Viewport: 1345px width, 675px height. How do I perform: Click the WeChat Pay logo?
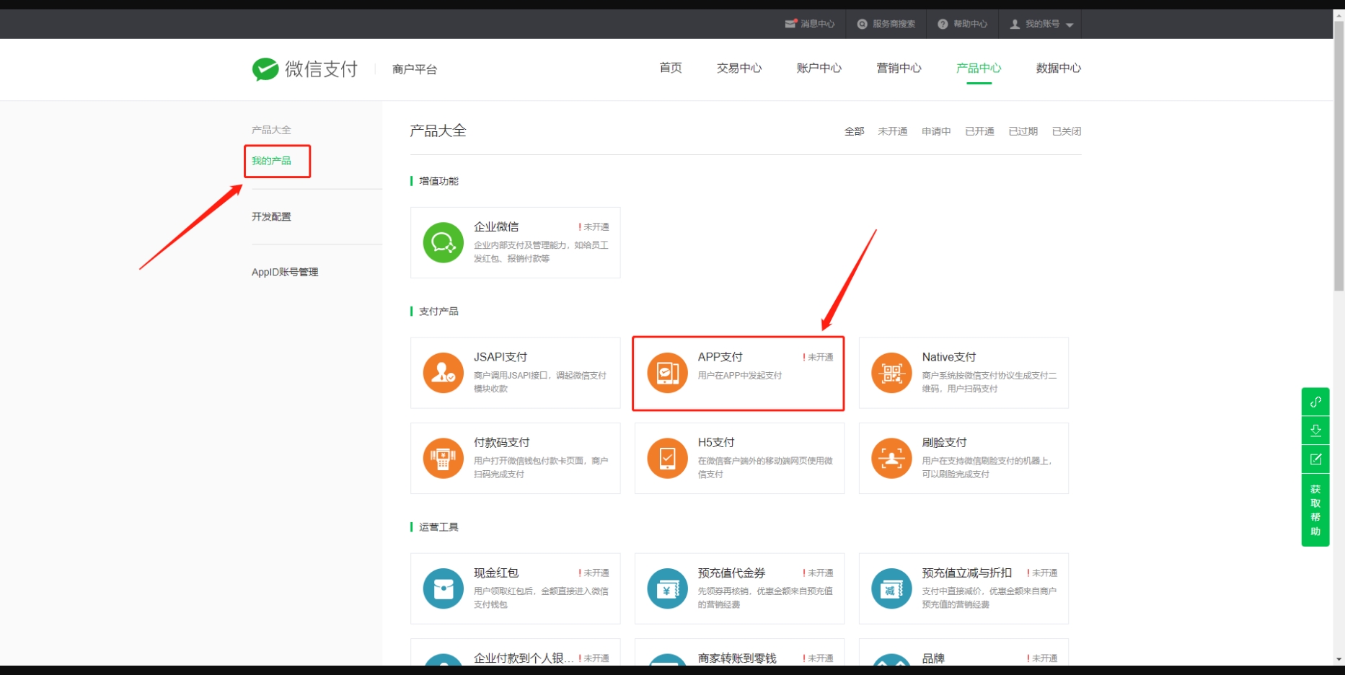point(305,69)
